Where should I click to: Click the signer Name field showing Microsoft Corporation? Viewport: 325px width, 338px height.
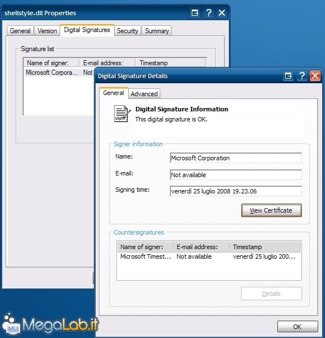click(236, 158)
